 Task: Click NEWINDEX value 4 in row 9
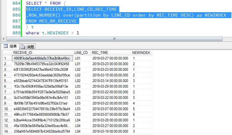coord(141,103)
